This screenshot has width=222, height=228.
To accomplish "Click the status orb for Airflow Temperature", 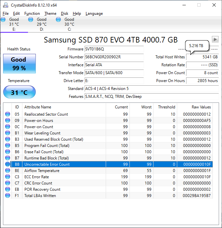I will 8,170.
